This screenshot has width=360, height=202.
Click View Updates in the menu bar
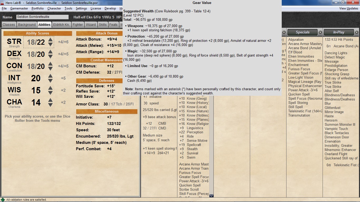click(x=348, y=8)
